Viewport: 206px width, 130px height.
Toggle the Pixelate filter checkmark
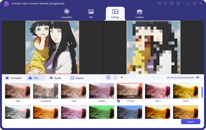118,101
